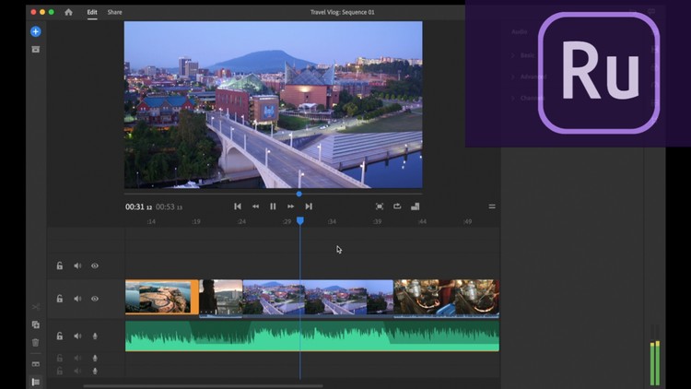The image size is (691, 389).
Task: Mute the empty upper video track
Action: click(x=77, y=265)
